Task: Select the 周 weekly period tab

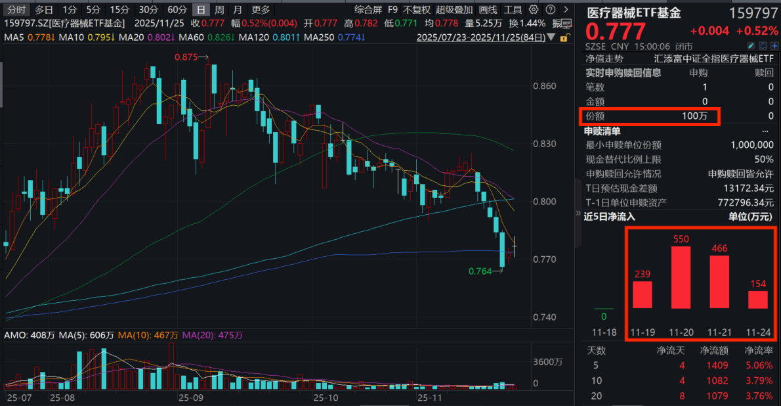Action: tap(219, 10)
